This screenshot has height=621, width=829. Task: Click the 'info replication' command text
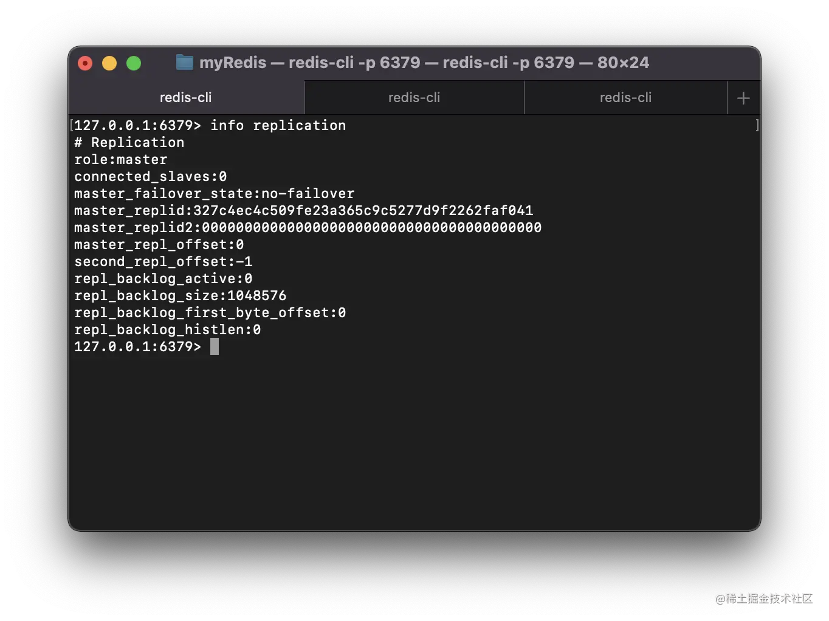click(x=278, y=125)
